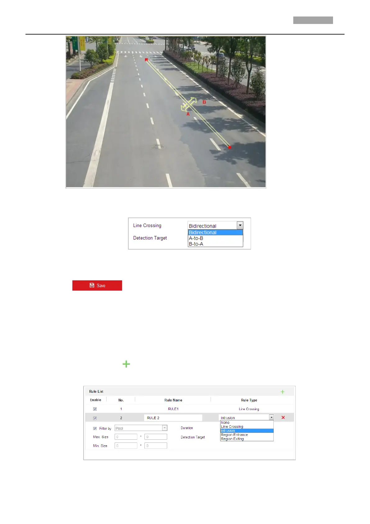Click the Max. Size width field
Image resolution: width=370 pixels, height=524 pixels.
point(126,437)
